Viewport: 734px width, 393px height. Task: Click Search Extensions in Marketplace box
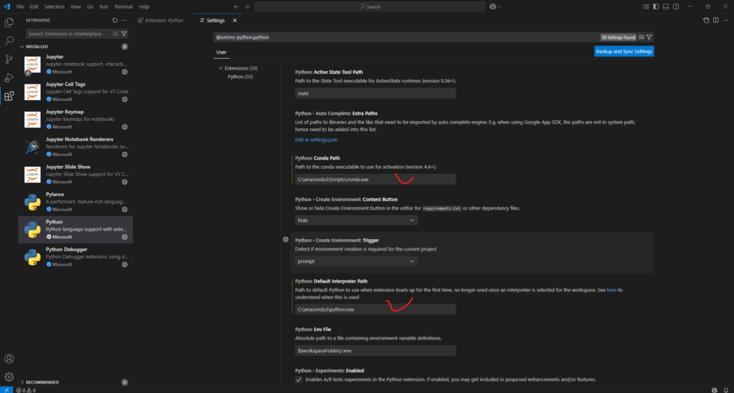pyautogui.click(x=68, y=34)
